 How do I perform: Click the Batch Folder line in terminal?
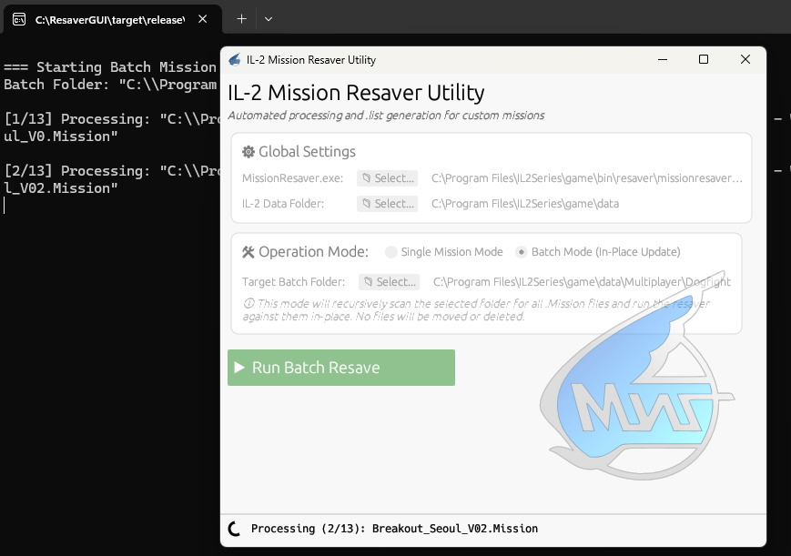pos(110,85)
